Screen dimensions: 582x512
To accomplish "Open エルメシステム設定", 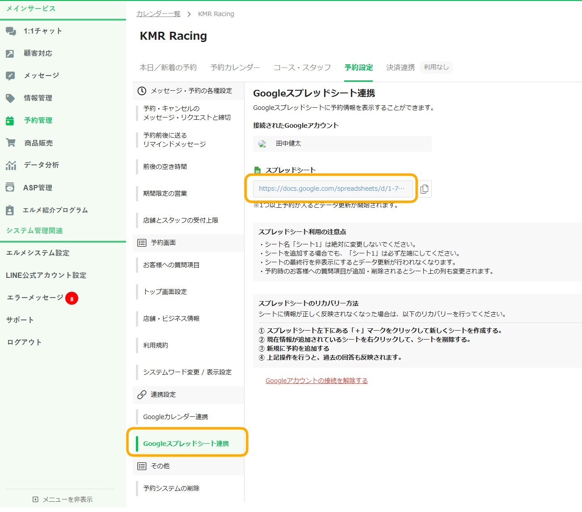I will (38, 253).
